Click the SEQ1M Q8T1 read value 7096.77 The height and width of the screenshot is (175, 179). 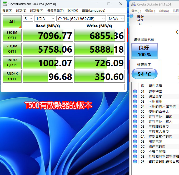[48, 35]
